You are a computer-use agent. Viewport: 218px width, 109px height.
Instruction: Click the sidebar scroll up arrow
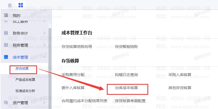[x=50, y=23]
